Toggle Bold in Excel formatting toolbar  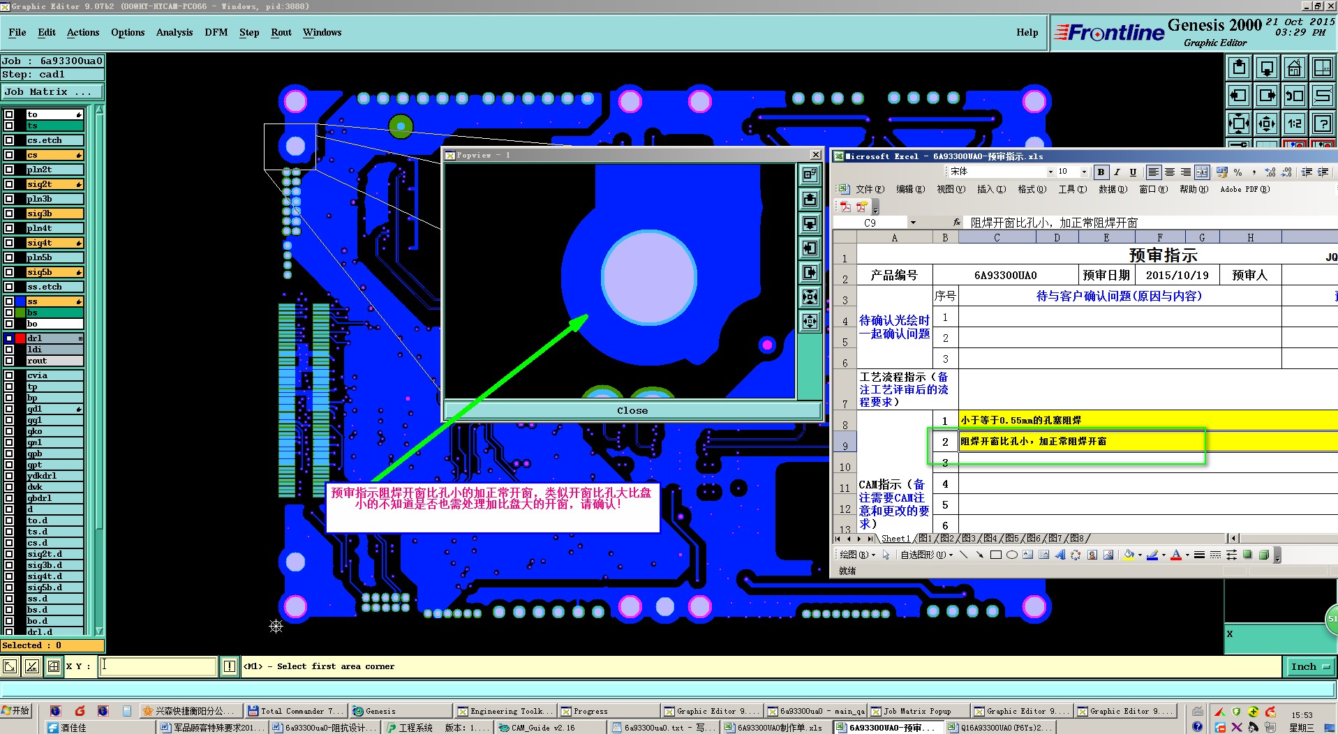[1101, 172]
